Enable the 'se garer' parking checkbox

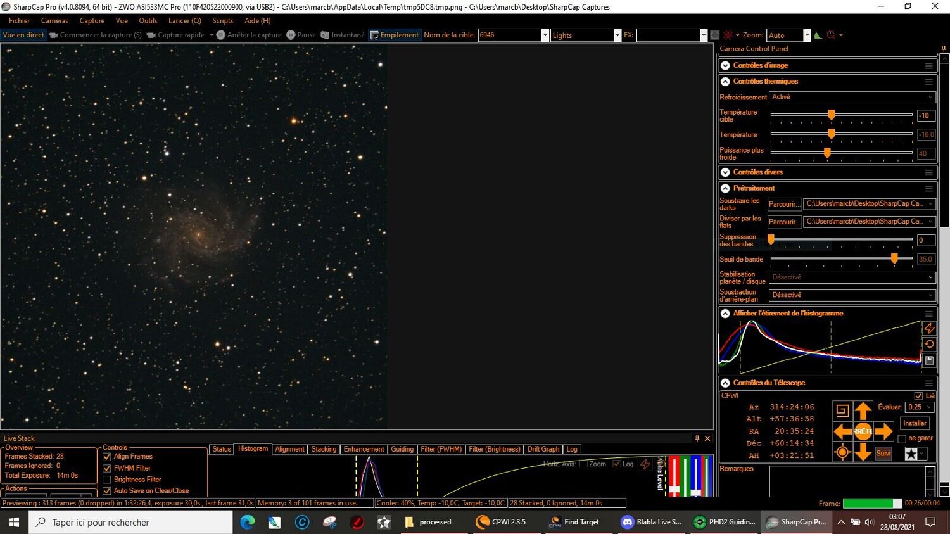[x=902, y=438]
